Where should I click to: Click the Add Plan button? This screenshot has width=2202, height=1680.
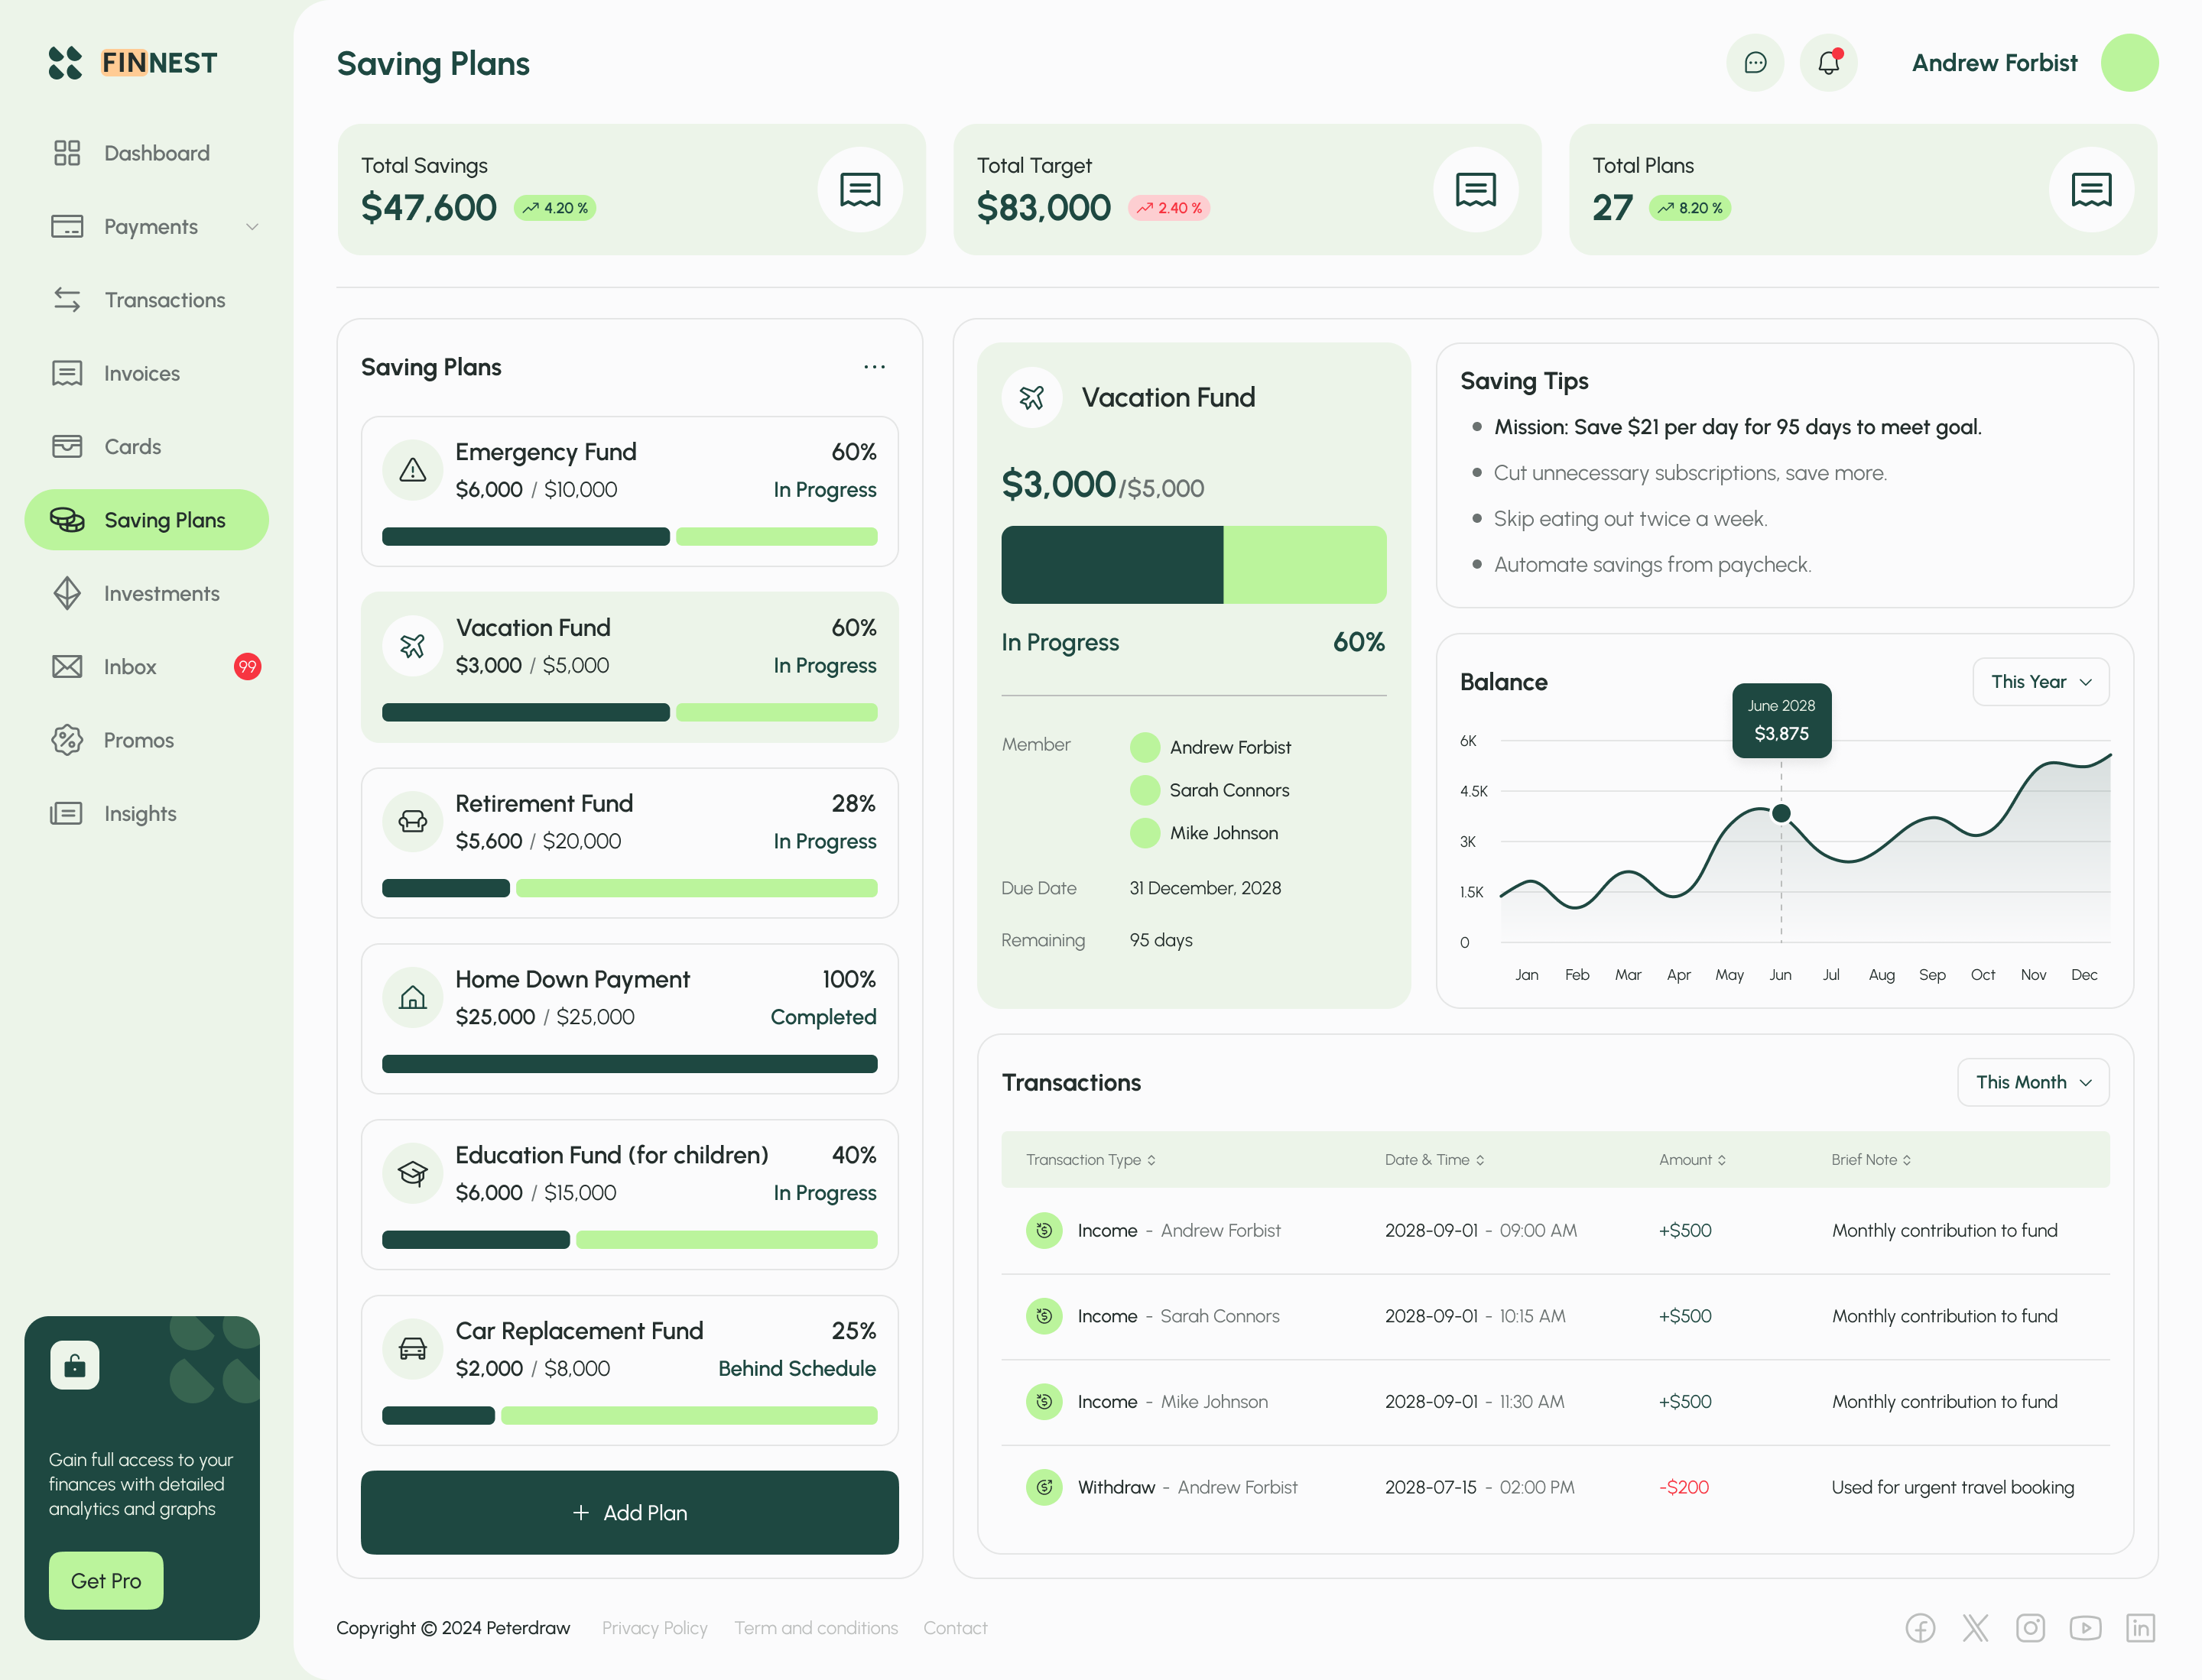click(x=629, y=1512)
